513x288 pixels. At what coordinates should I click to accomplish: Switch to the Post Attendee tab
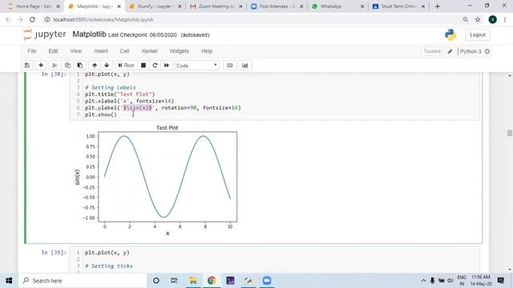(x=277, y=6)
